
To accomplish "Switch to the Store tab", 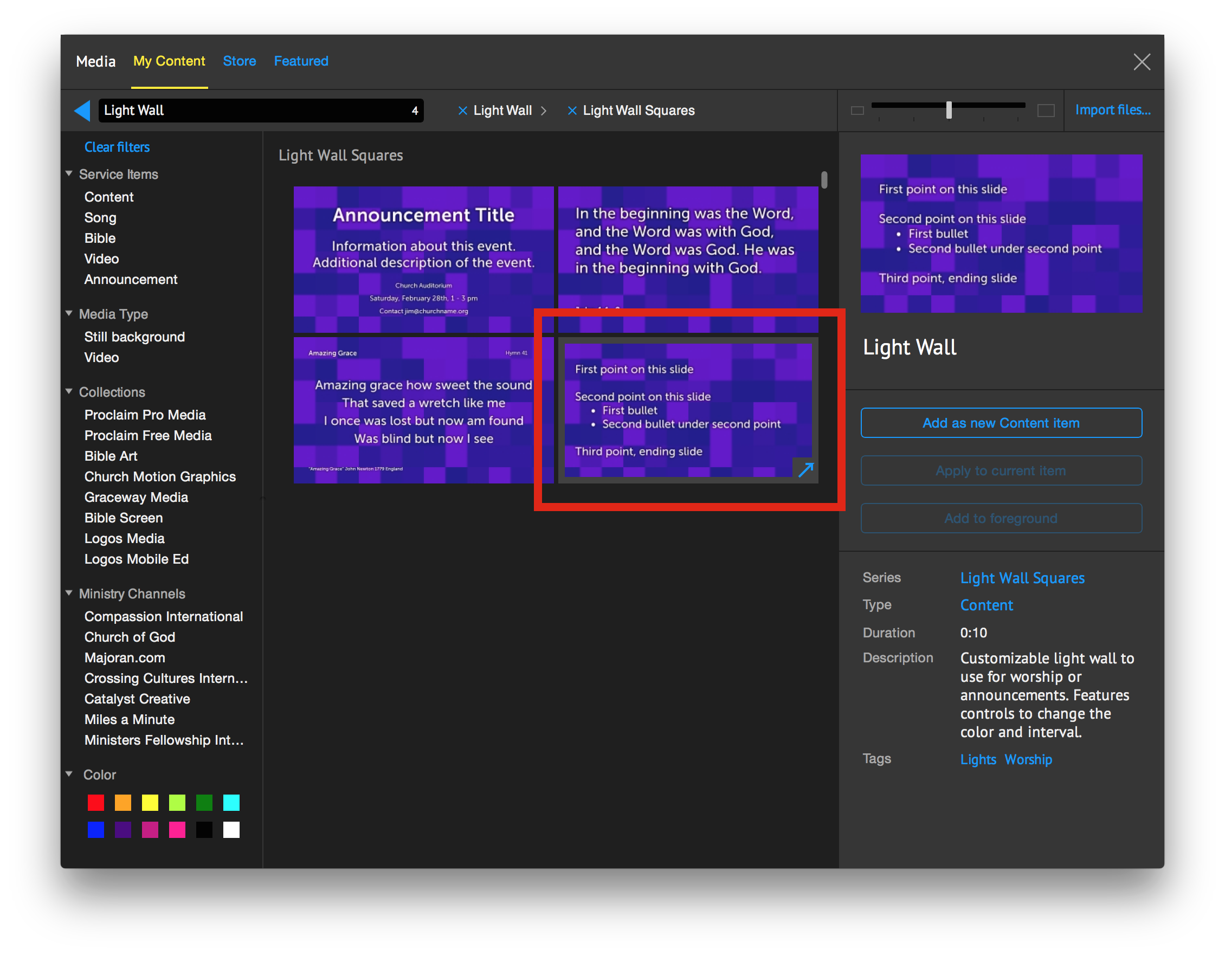I will tap(240, 61).
